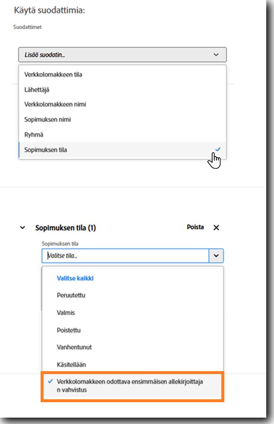The height and width of the screenshot is (424, 274).
Task: Click the Poista button
Action: [195, 227]
